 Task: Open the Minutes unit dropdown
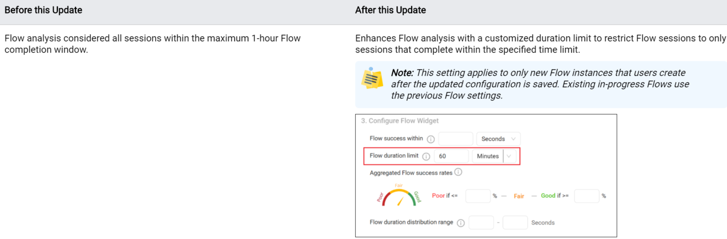coord(494,156)
